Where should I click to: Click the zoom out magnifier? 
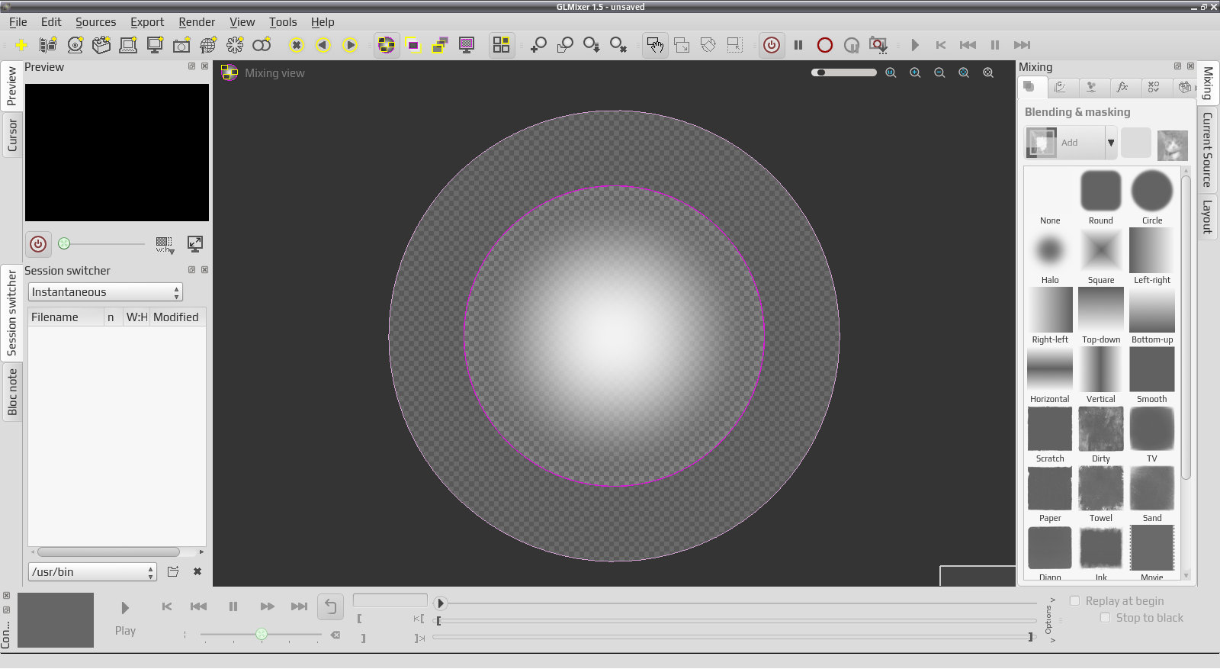(x=939, y=72)
